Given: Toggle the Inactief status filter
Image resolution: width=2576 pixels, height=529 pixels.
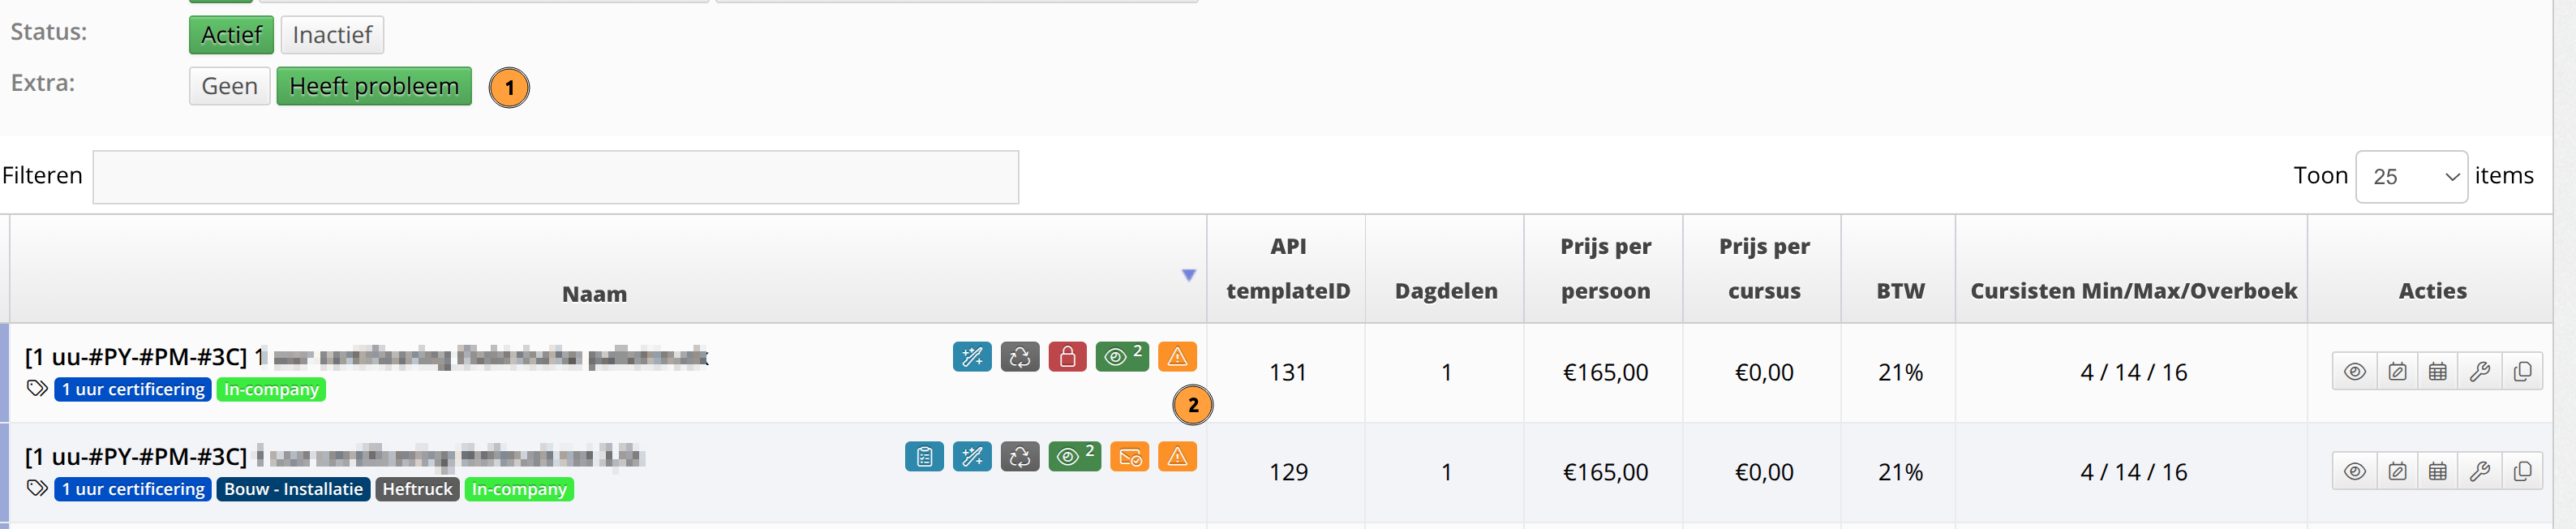Looking at the screenshot, I should point(332,35).
